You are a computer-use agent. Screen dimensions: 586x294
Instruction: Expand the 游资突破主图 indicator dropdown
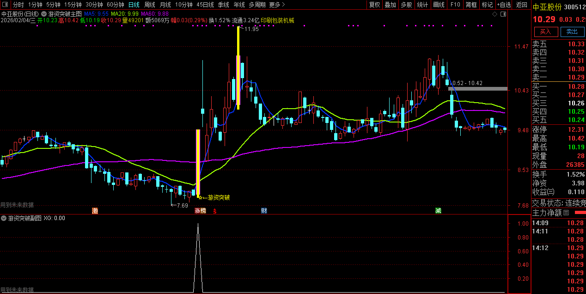(x=44, y=14)
